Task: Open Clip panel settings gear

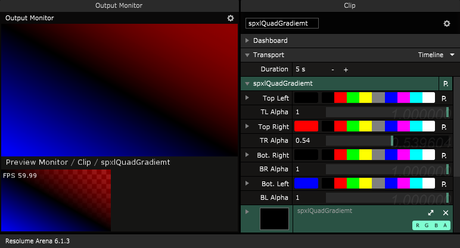Action: click(x=446, y=23)
